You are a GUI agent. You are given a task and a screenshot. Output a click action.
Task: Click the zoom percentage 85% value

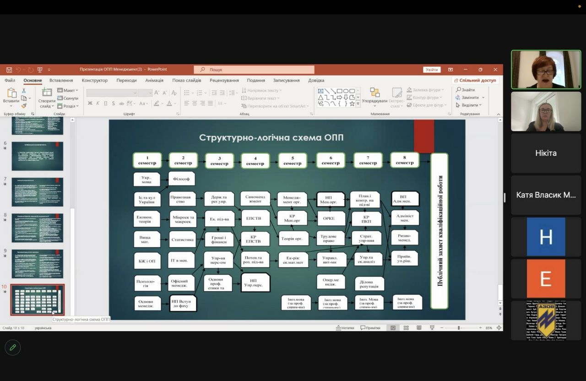pos(489,328)
